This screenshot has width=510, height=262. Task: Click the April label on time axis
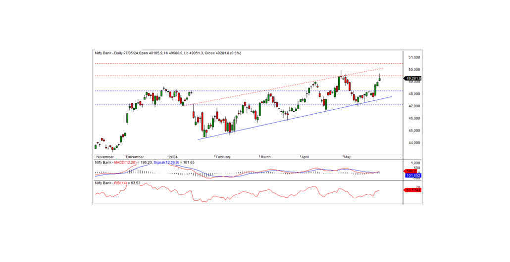coord(305,157)
